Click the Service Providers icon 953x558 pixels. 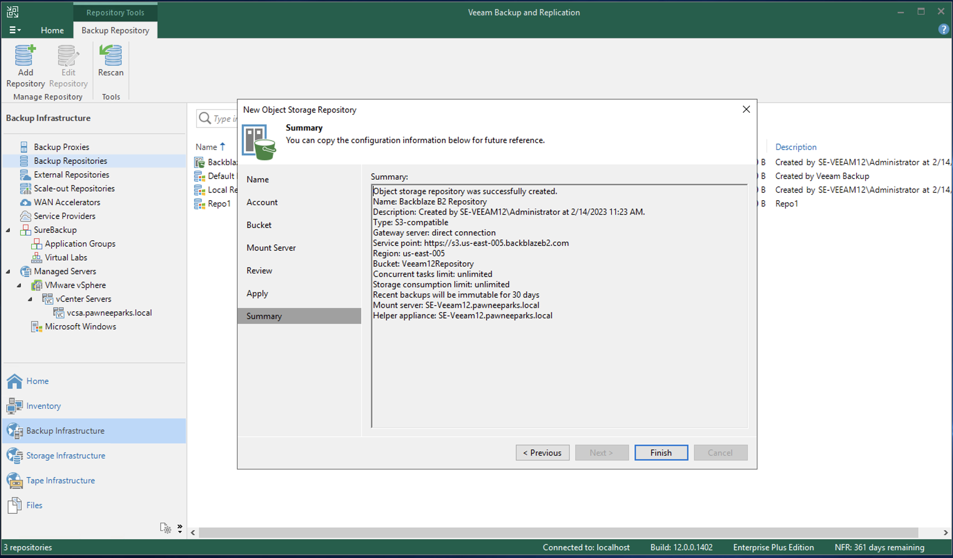(x=25, y=216)
